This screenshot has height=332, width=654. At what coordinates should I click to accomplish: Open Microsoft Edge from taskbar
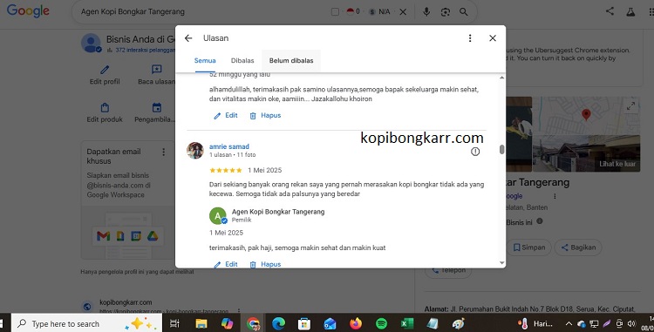279,323
